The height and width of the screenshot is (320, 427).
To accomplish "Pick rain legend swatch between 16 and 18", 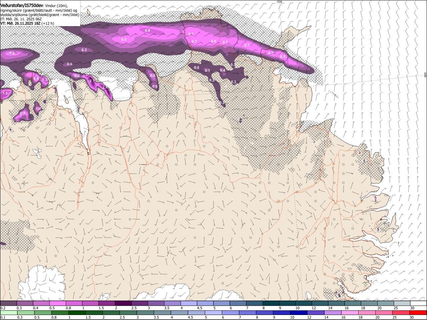I will coord(350,313).
